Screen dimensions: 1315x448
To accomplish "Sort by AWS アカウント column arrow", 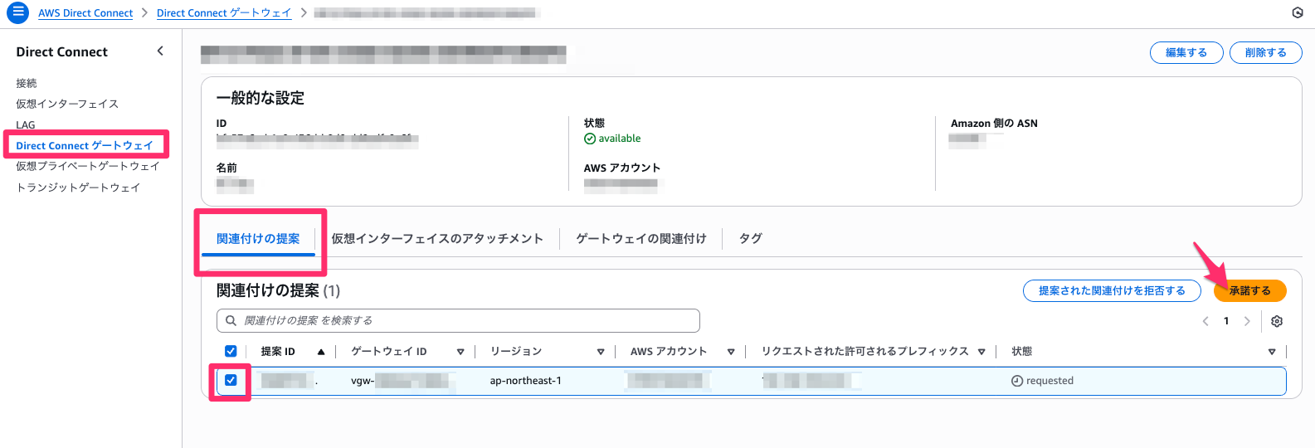I will coord(731,352).
